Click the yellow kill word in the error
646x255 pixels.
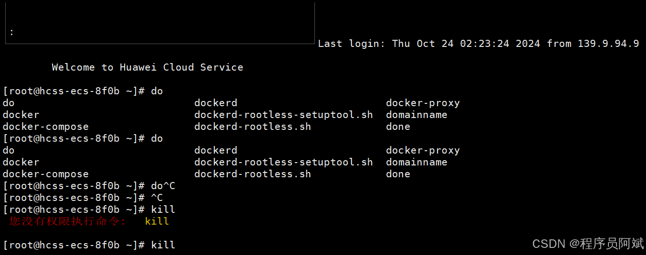tap(157, 221)
